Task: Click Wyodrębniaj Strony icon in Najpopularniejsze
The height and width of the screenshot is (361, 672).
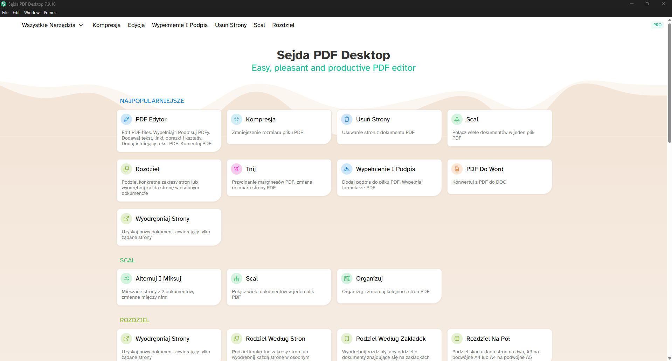Action: [x=126, y=219]
